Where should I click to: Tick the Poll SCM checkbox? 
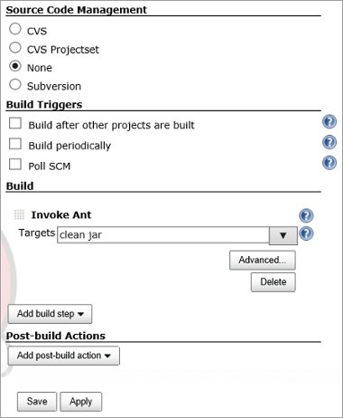pyautogui.click(x=15, y=165)
